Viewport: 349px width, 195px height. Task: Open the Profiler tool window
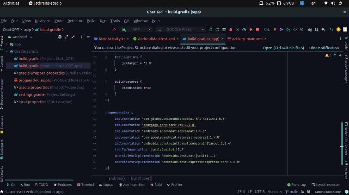175,185
